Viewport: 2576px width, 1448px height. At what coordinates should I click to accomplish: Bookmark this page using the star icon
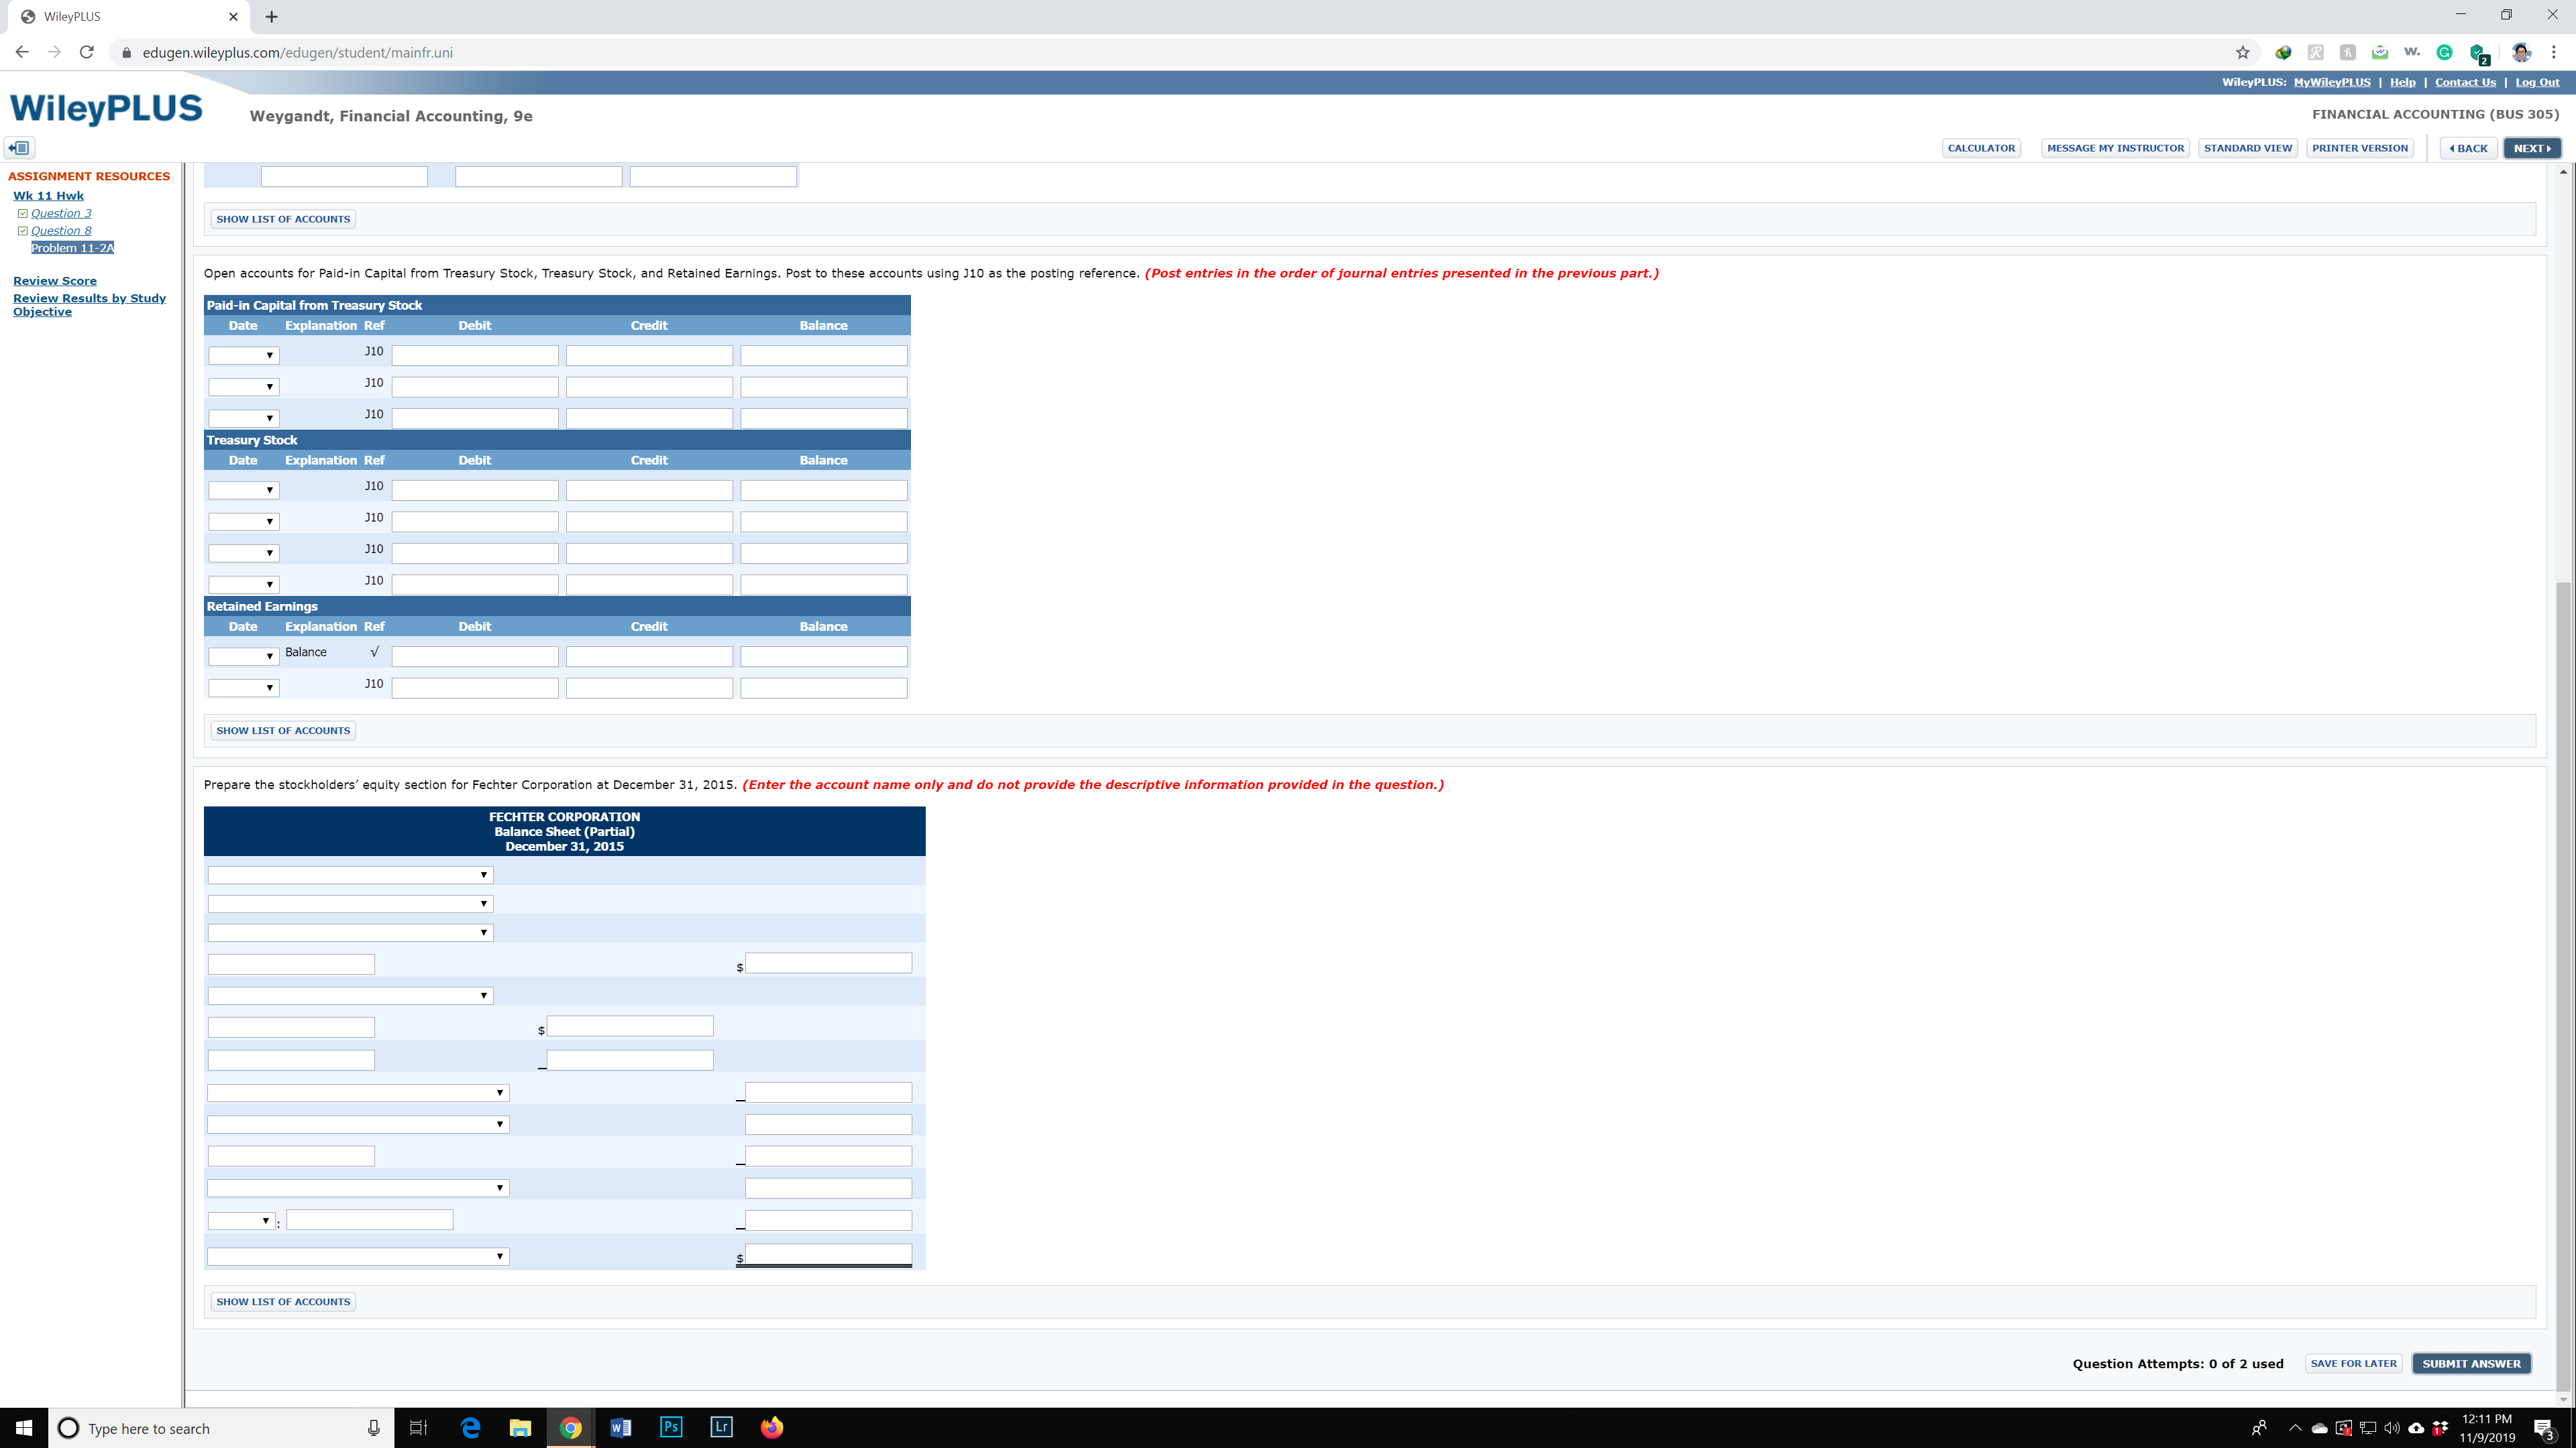click(2242, 52)
